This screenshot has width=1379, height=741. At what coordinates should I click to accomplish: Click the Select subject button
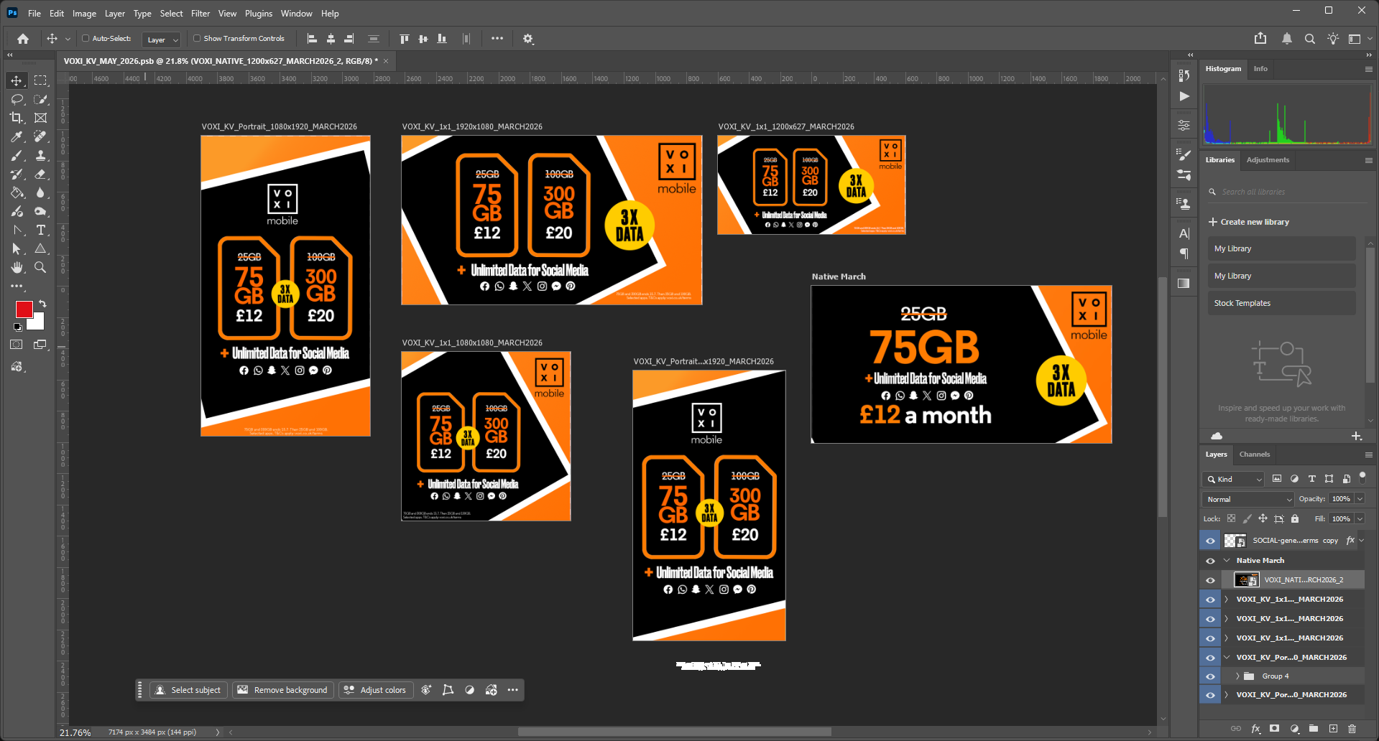pyautogui.click(x=188, y=690)
